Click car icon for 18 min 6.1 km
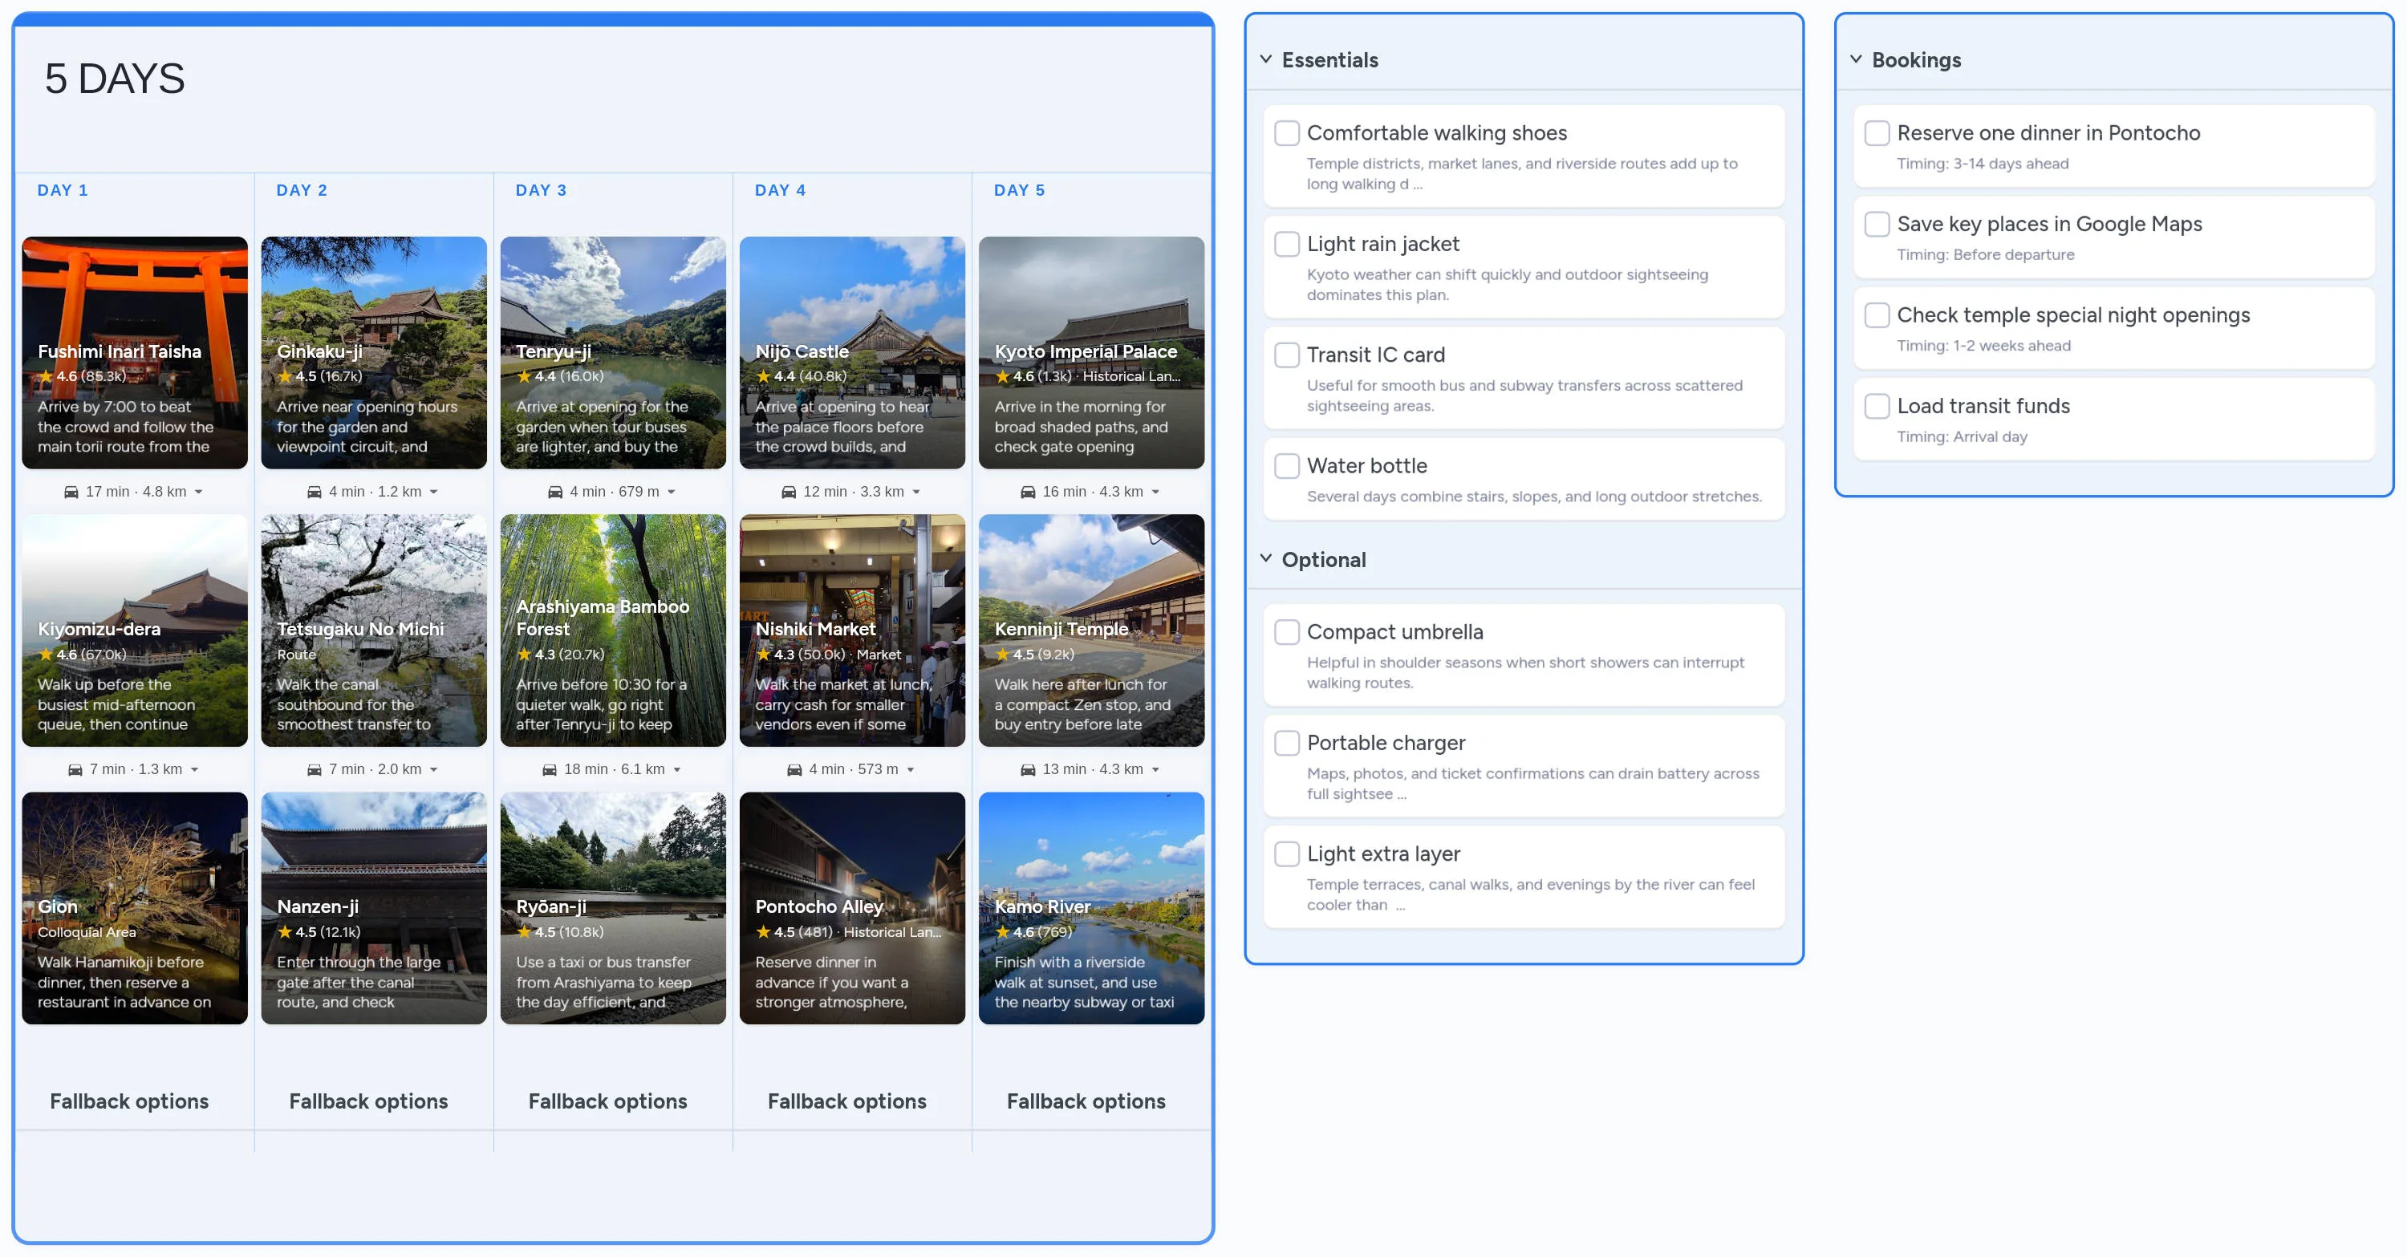Viewport: 2407px width, 1257px height. 550,769
